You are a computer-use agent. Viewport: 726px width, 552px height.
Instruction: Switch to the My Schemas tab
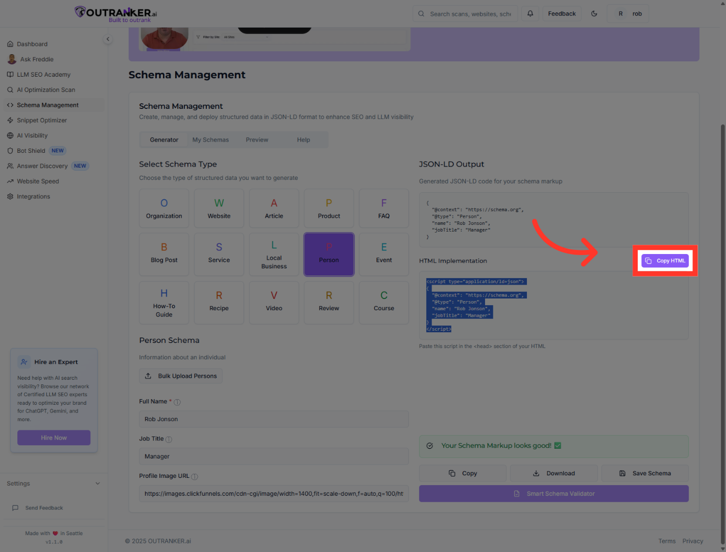coord(210,140)
